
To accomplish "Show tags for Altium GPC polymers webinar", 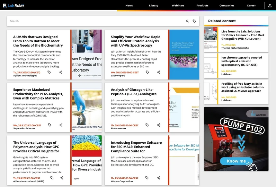I will 52,178.
